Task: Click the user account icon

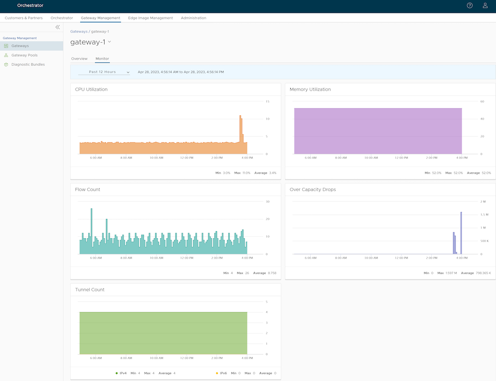Action: point(485,6)
